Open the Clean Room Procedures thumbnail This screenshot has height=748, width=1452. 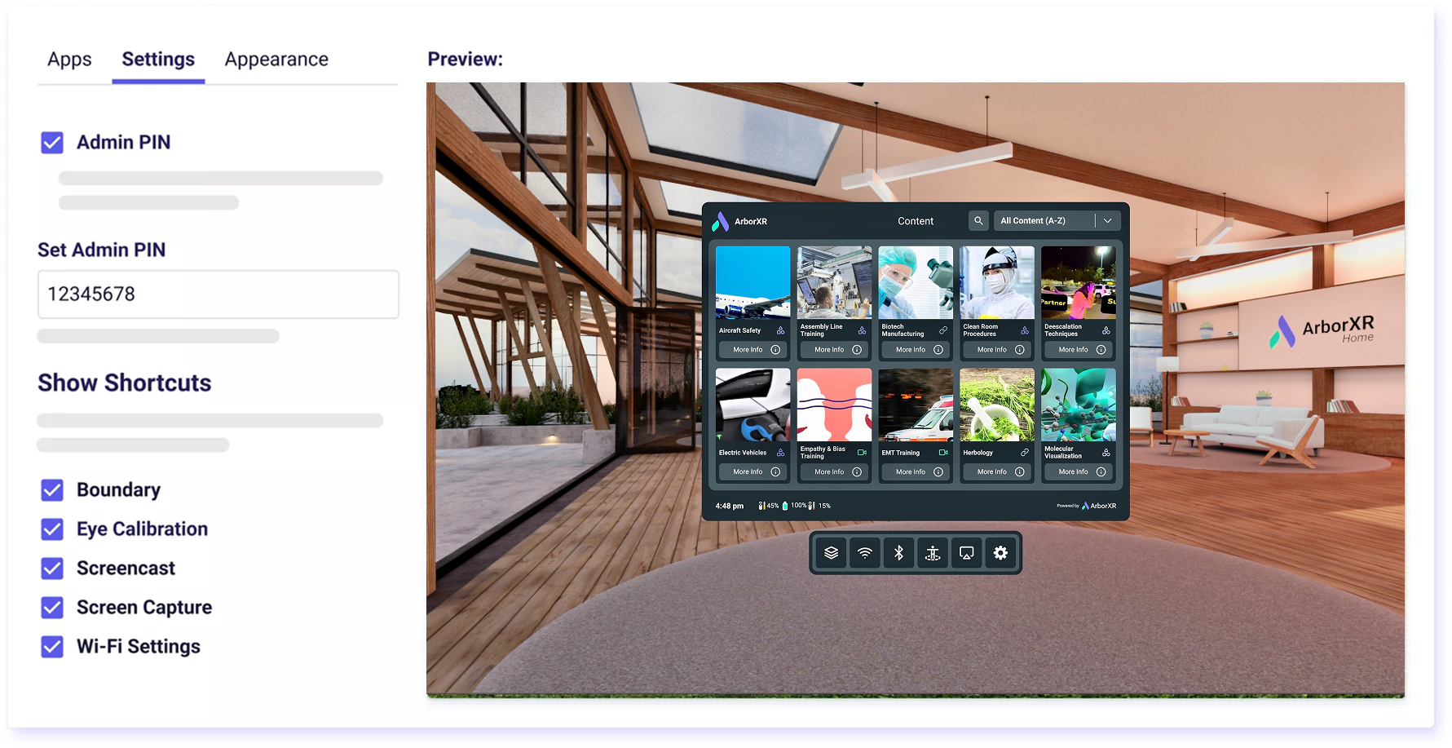[x=998, y=282]
